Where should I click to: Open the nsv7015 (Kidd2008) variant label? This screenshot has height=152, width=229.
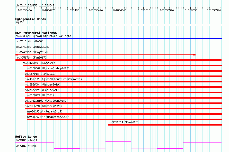[x=29, y=41]
